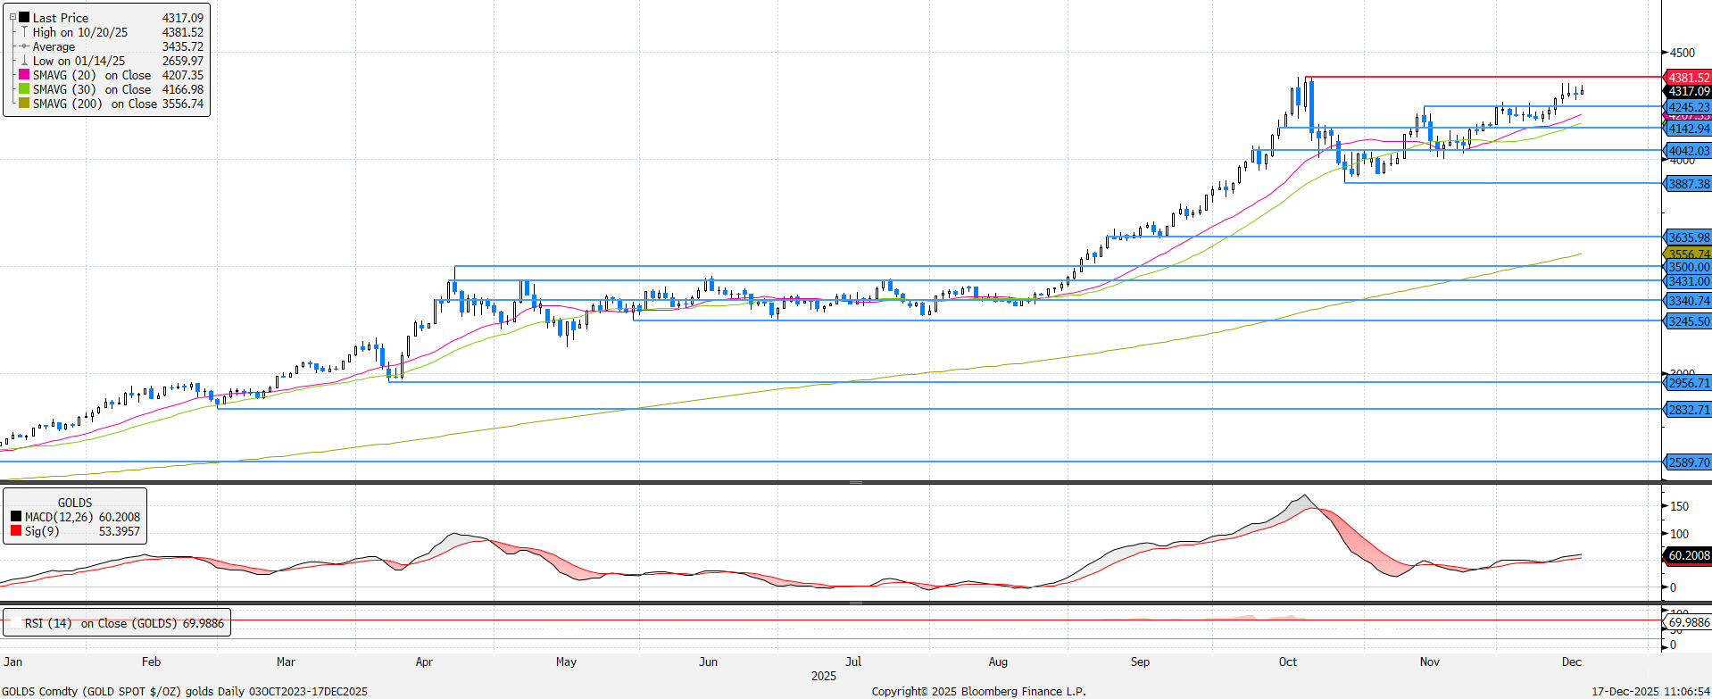Viewport: 1712px width, 699px height.
Task: Click the white RSI (14) legend swatch
Action: (x=14, y=623)
